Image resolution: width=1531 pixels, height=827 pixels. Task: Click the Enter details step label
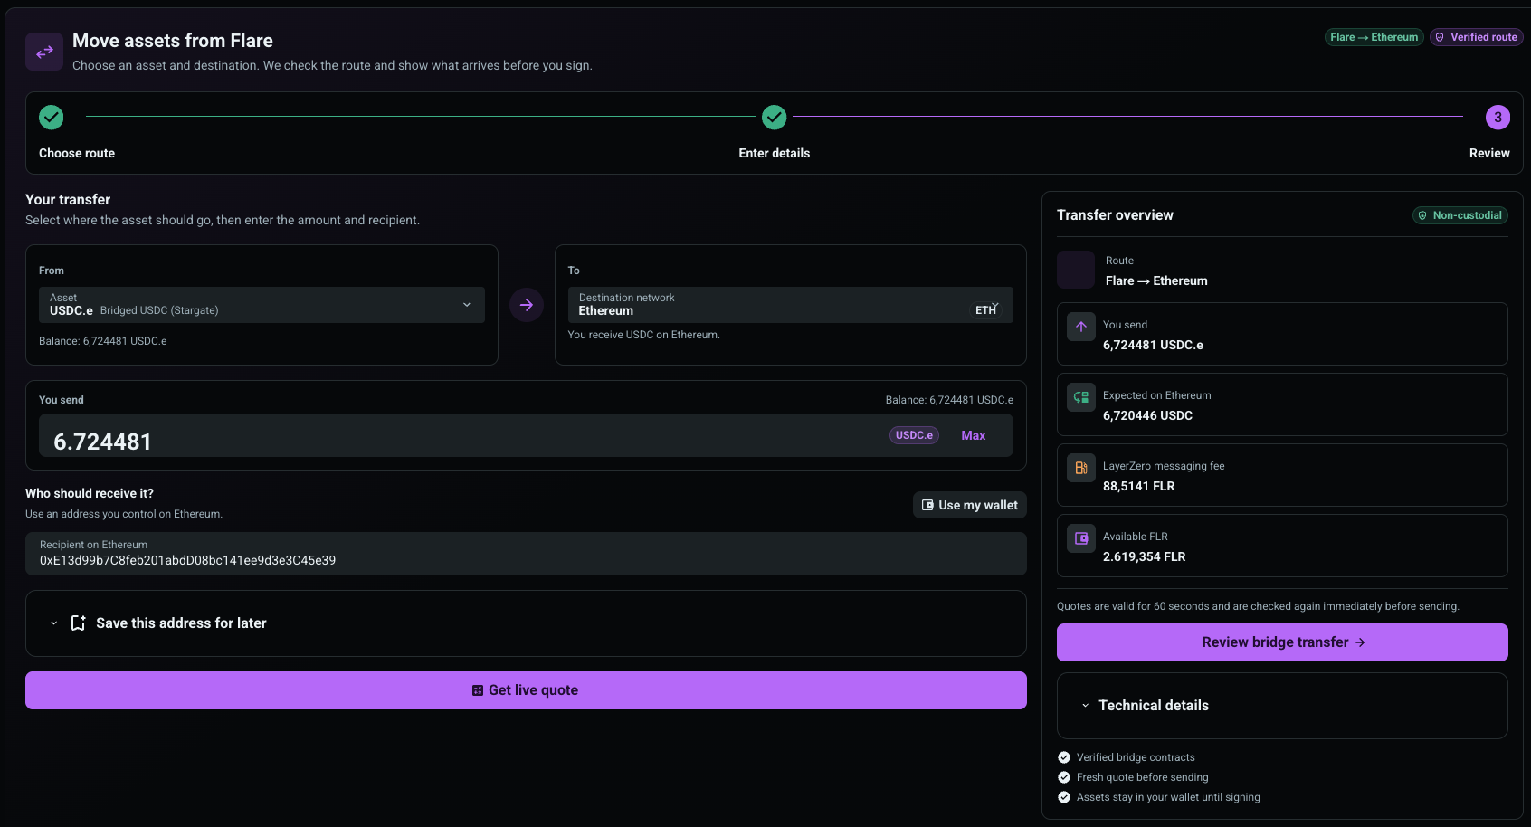pos(774,153)
